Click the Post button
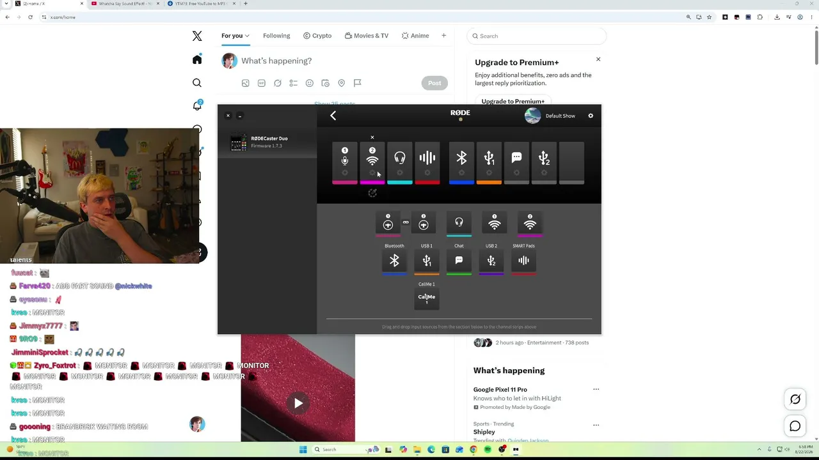The width and height of the screenshot is (819, 460). 434,83
